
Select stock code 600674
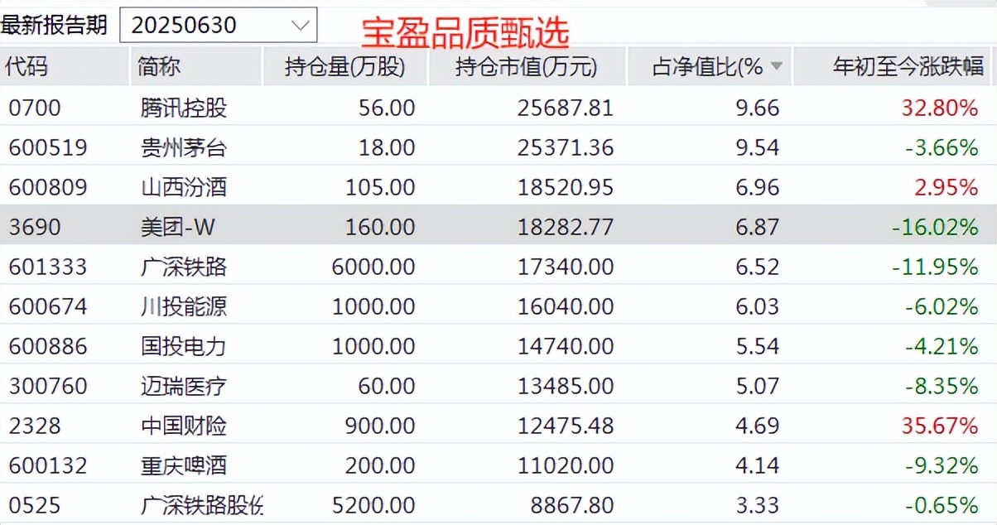[48, 306]
